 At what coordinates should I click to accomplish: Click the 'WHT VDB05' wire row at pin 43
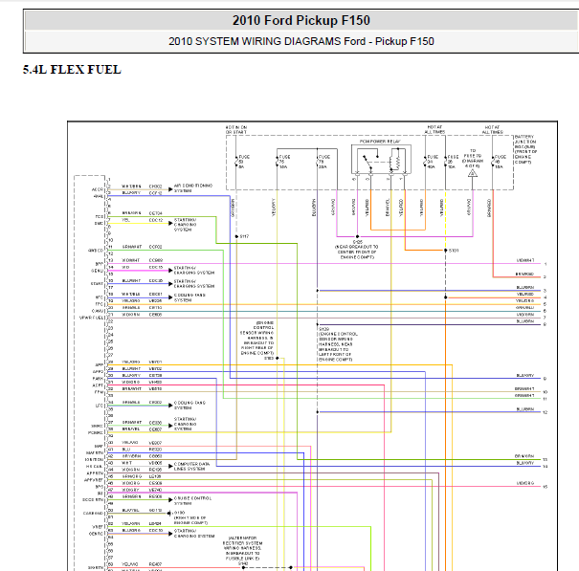pyautogui.click(x=140, y=464)
